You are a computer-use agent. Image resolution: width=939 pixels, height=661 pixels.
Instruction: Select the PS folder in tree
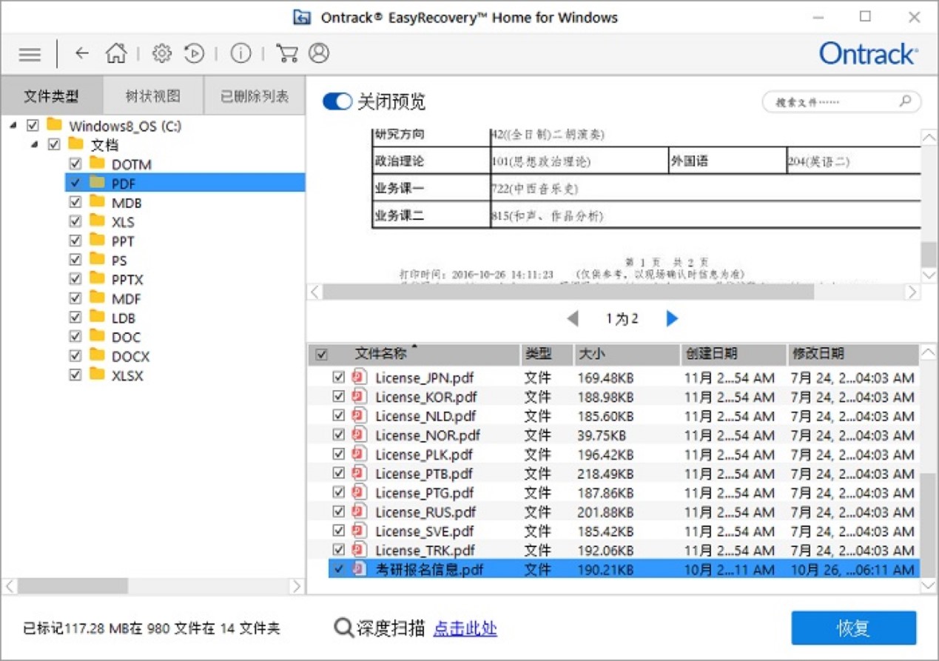(x=119, y=261)
